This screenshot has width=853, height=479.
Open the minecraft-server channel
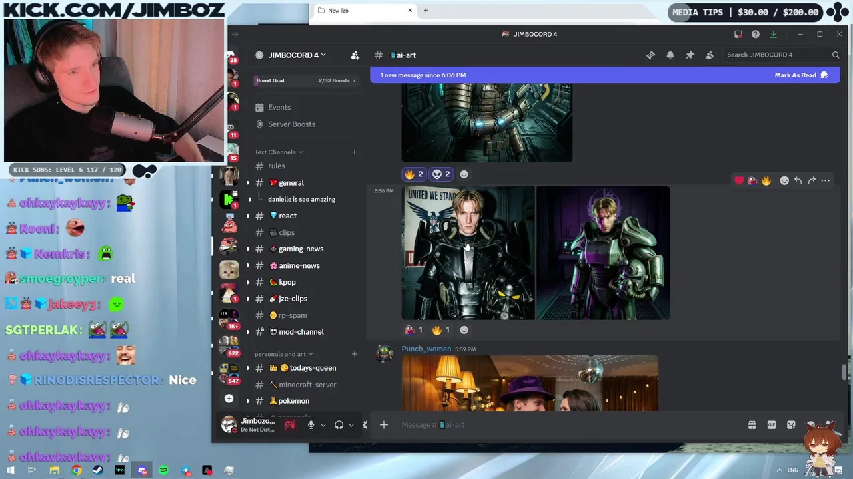pyautogui.click(x=307, y=385)
